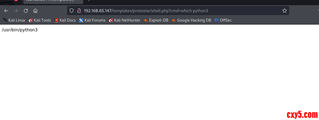Open the tracking protection shield
319x120 pixels.
72,11
